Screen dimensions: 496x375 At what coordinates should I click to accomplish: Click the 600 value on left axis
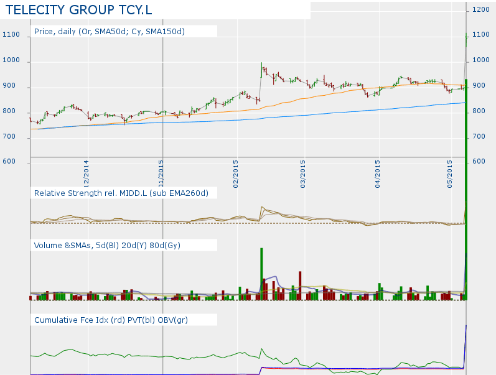[9, 161]
